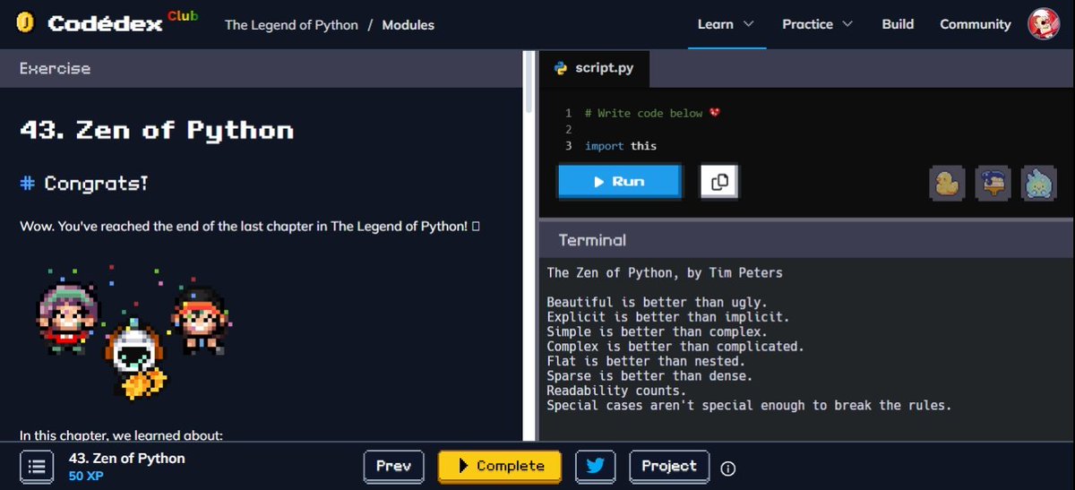Viewport: 1075px width, 490px height.
Task: Click terminal line 'Complex is better than complicated.'
Action: tap(675, 346)
